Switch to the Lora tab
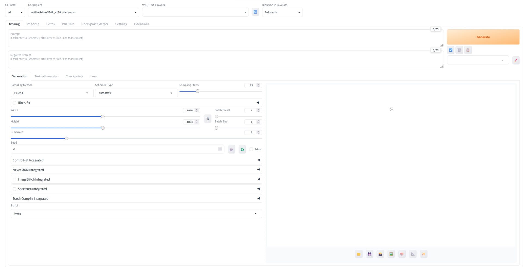The image size is (523, 267). (x=93, y=76)
